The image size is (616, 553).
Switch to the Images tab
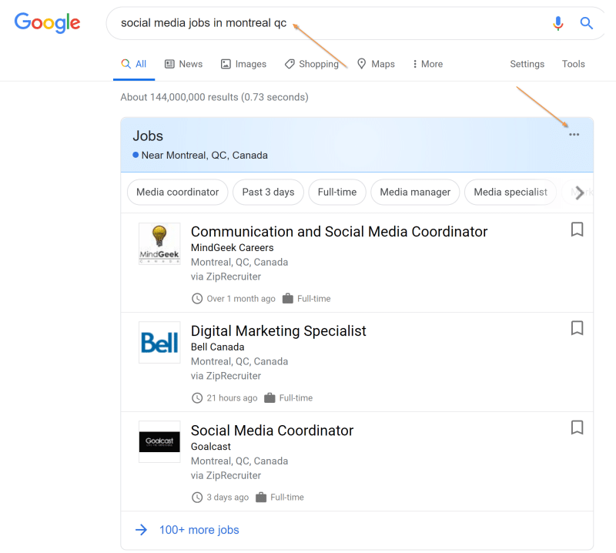(243, 64)
